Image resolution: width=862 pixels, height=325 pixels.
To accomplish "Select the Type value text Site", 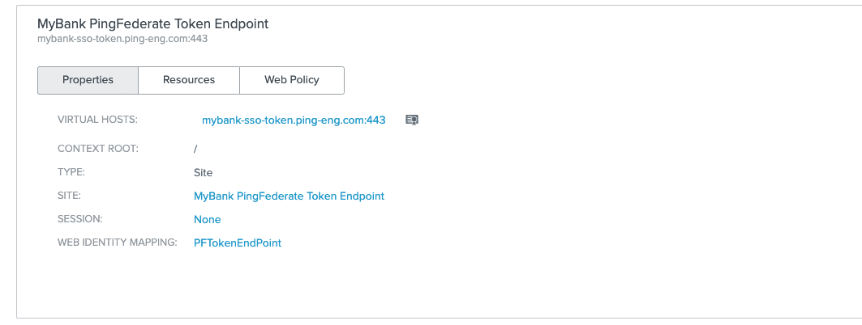I will [x=203, y=173].
